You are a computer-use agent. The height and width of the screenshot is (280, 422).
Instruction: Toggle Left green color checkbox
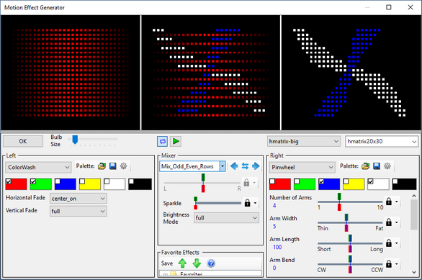pos(33,181)
